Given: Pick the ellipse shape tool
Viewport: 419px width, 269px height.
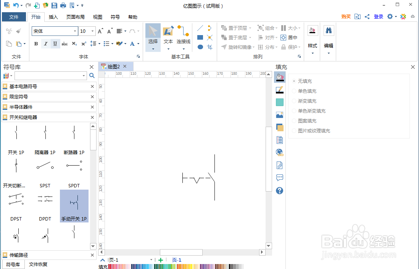Looking at the screenshot, I should [x=200, y=47].
